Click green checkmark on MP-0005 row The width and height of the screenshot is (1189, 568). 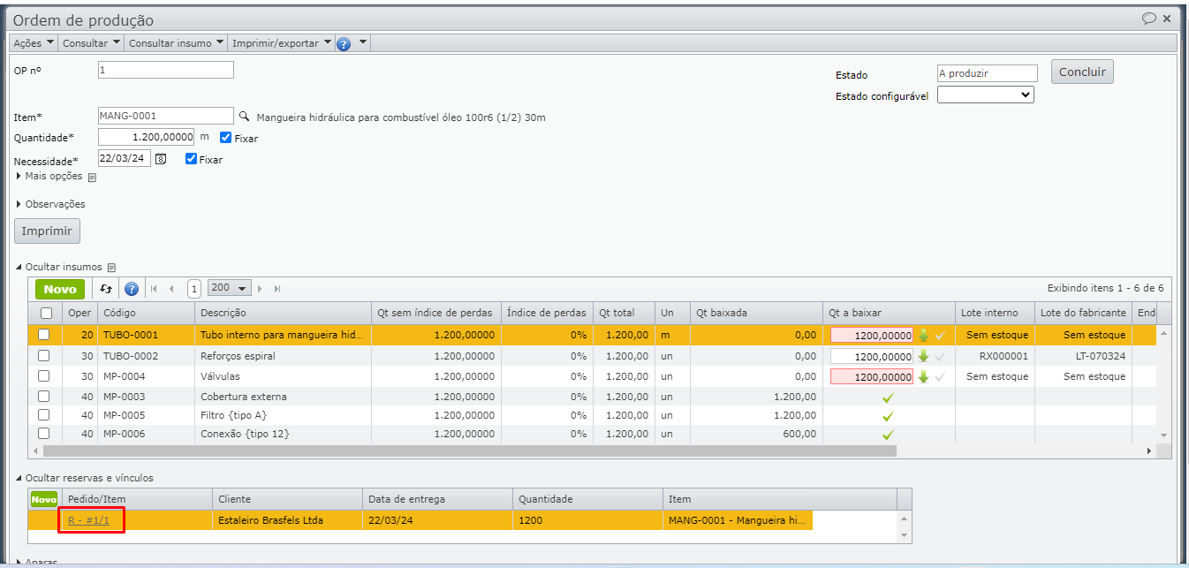888,416
